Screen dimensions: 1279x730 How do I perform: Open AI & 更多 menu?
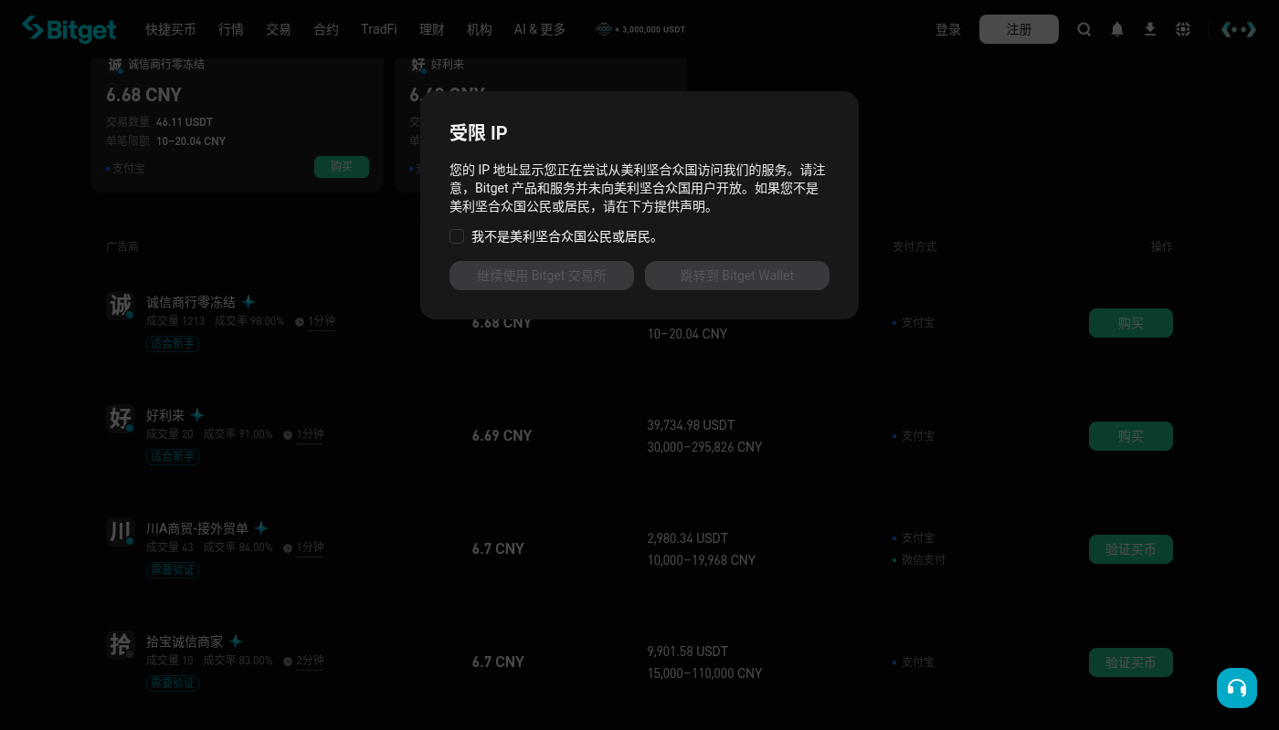[x=540, y=29]
